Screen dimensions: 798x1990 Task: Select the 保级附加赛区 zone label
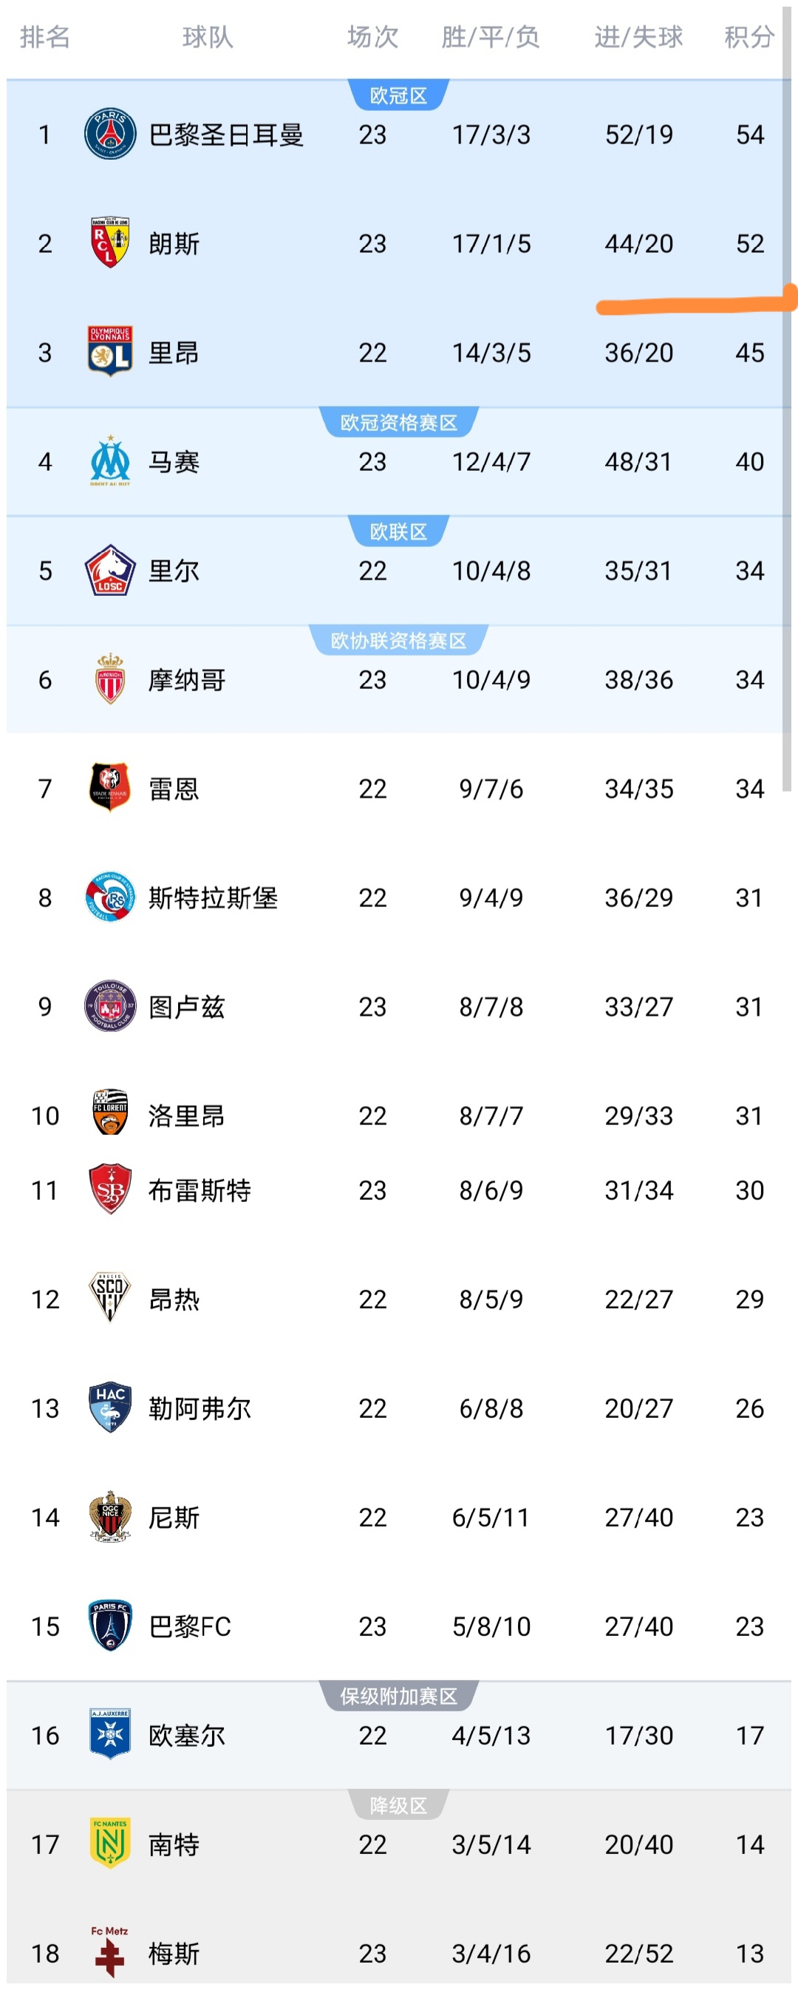coord(398,1697)
